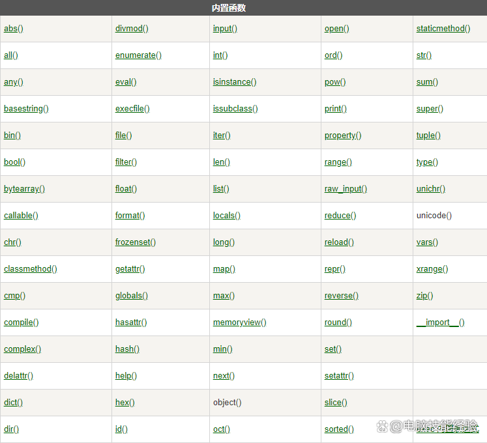Open the xrange() link
The image size is (487, 443).
pos(432,269)
